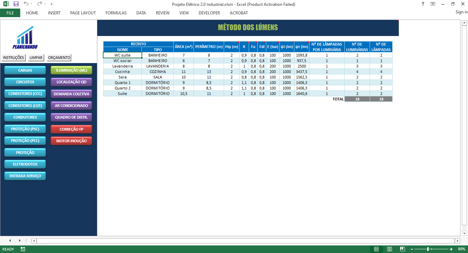Select the 'Quarto 1' name cell
Image resolution: width=468 pixels, height=253 pixels.
pos(123,83)
